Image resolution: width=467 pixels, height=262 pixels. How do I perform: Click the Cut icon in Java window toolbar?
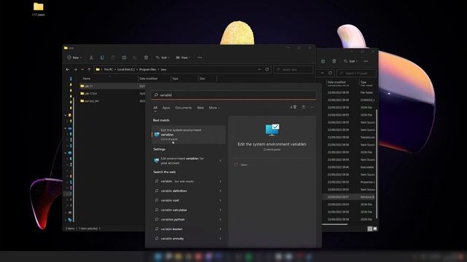(x=91, y=57)
